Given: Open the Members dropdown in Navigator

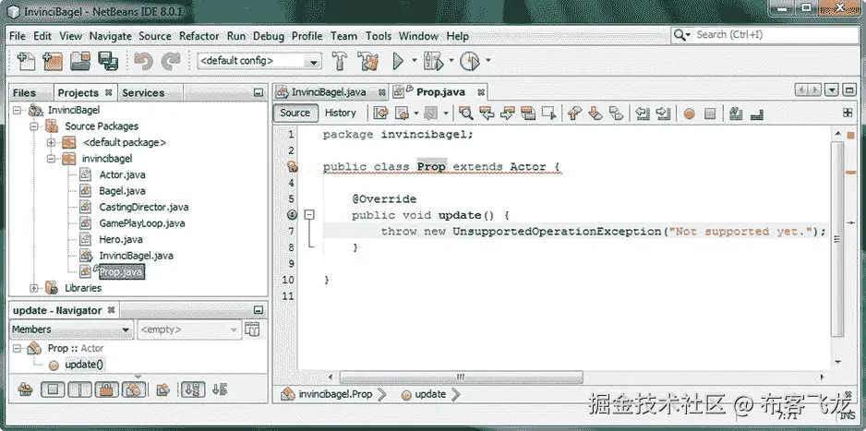Looking at the screenshot, I should tap(71, 329).
